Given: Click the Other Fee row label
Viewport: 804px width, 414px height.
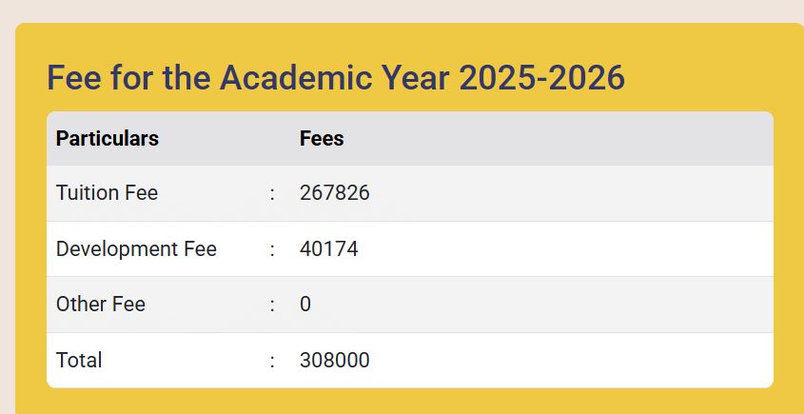Looking at the screenshot, I should tap(101, 305).
